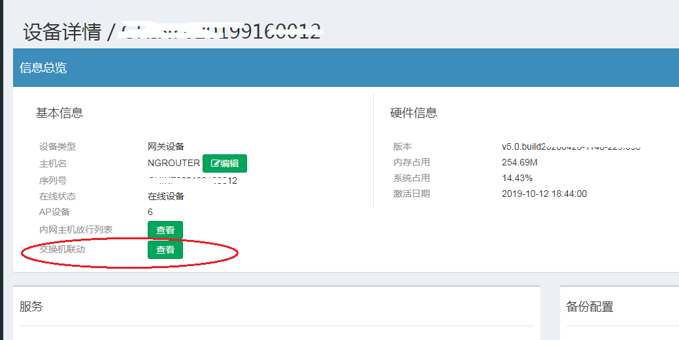The image size is (679, 340).
Task: Click the NGROUTER hostname text
Action: tap(174, 163)
